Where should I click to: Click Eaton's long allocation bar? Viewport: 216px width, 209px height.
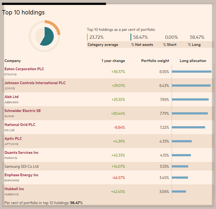coord(191,72)
